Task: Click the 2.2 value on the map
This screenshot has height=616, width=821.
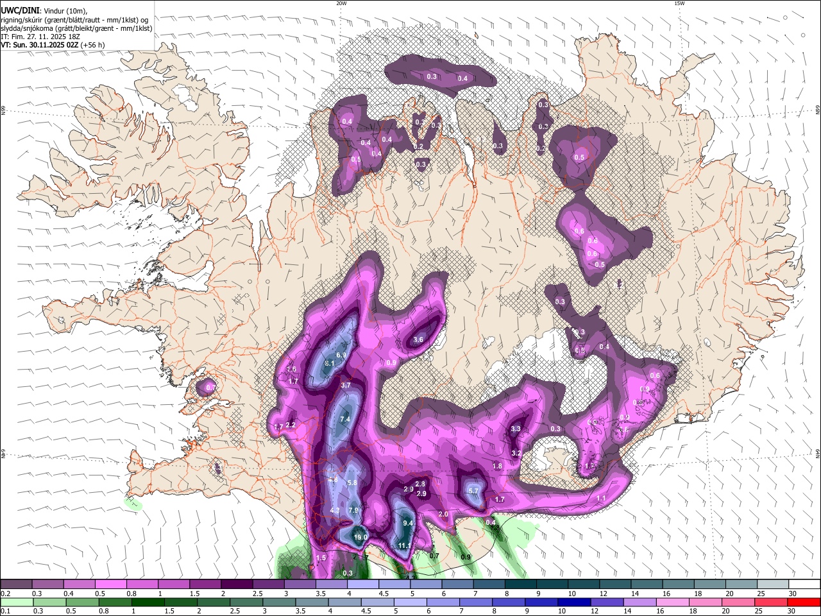Action: (291, 425)
